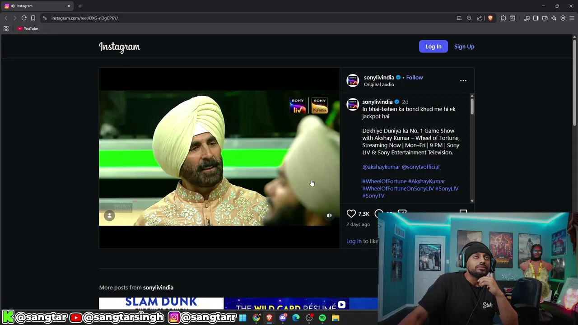578x325 pixels.
Task: Open sonylivindia username in the caption
Action: coord(377,102)
